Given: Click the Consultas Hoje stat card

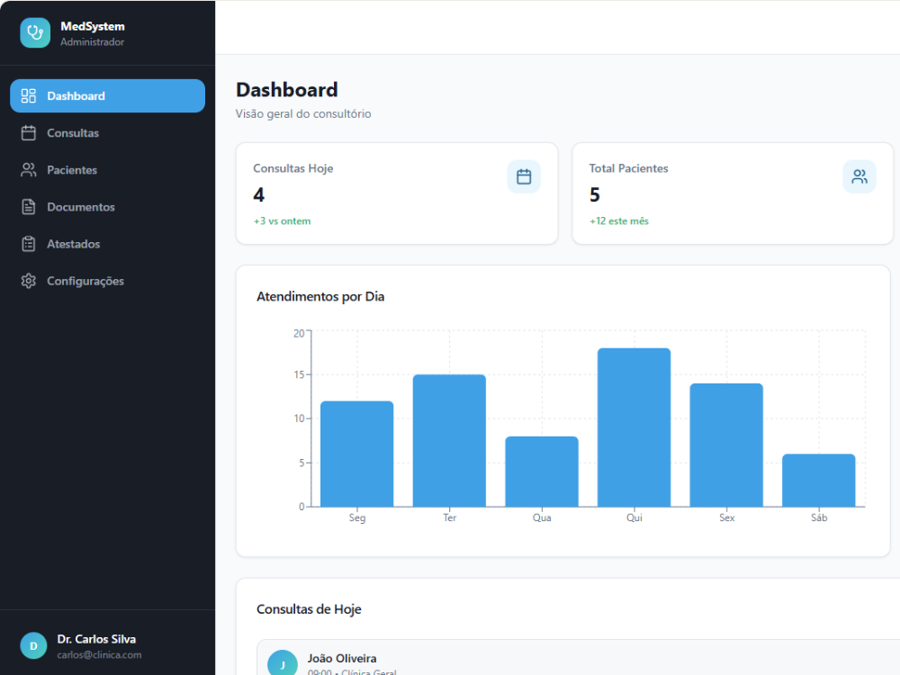Looking at the screenshot, I should point(397,193).
